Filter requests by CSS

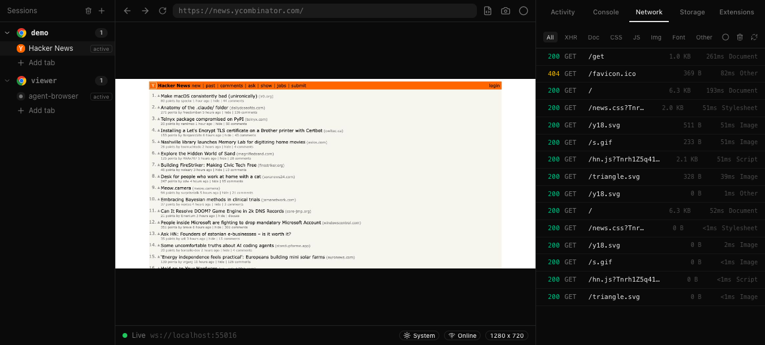[x=616, y=37]
